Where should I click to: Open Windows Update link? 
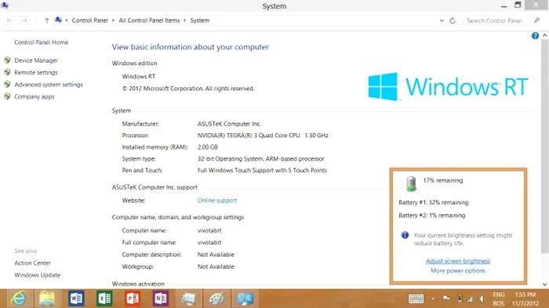pos(38,275)
